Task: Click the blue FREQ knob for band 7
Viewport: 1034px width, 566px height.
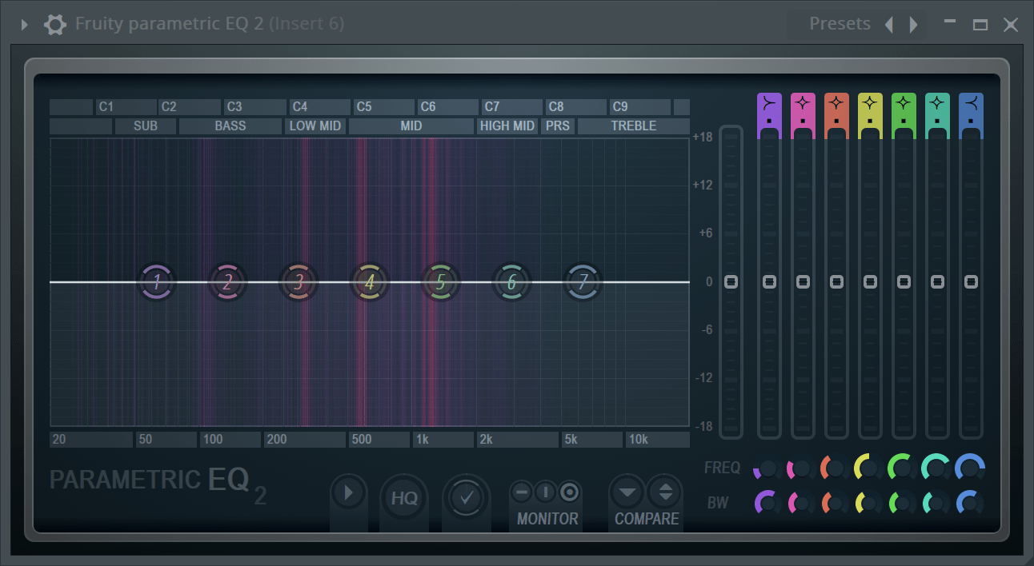Action: coord(969,468)
